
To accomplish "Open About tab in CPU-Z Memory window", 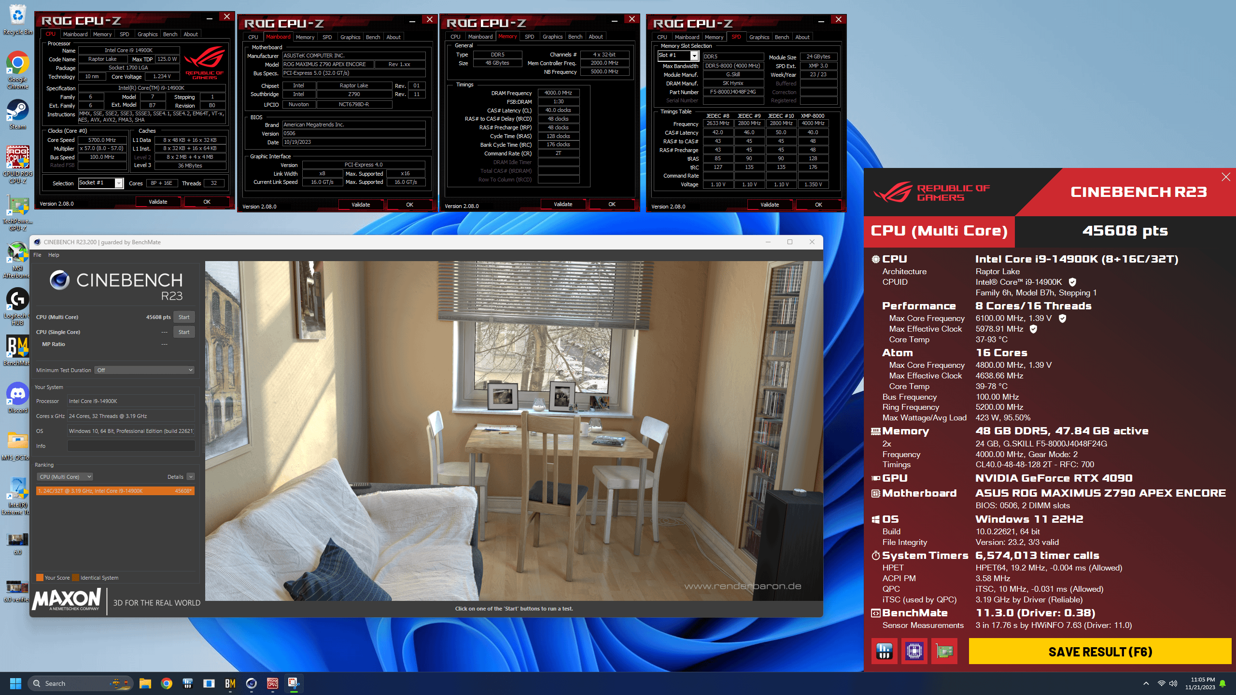I will tap(596, 37).
